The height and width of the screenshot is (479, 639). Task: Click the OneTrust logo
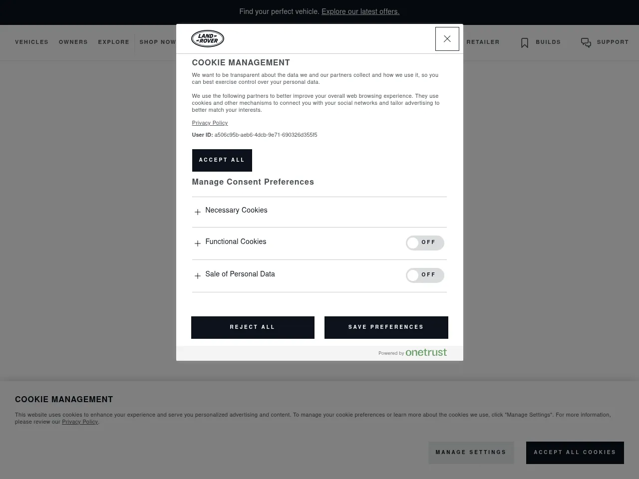(x=426, y=352)
